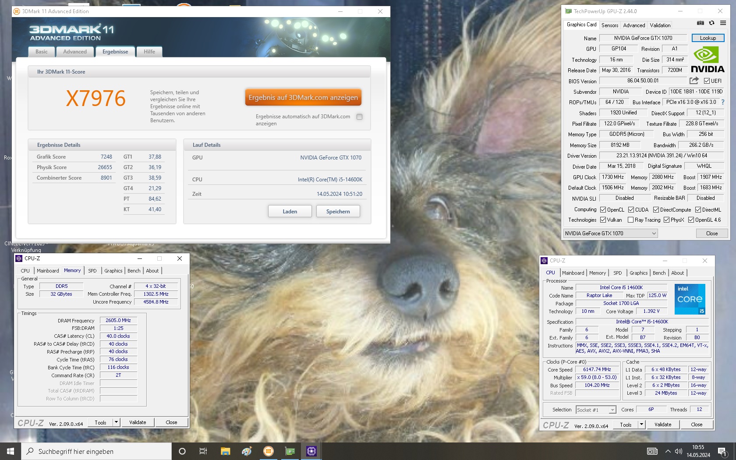
Task: Toggle the PhysX checkbox
Action: click(x=667, y=220)
